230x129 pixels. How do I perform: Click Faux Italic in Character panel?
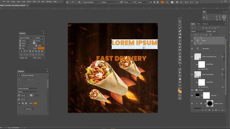[x=24, y=51]
